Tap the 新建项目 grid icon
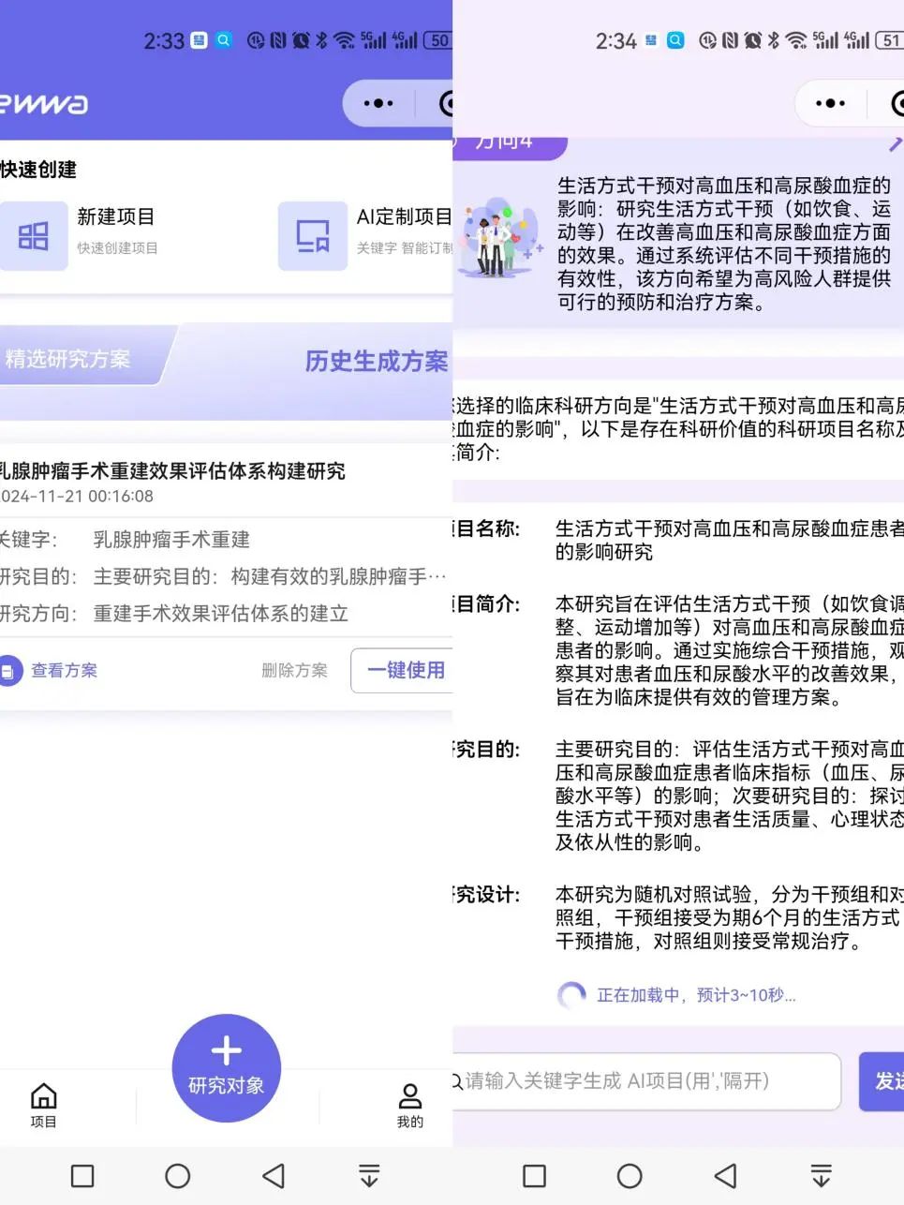Viewport: 904px width, 1205px height. pyautogui.click(x=35, y=235)
